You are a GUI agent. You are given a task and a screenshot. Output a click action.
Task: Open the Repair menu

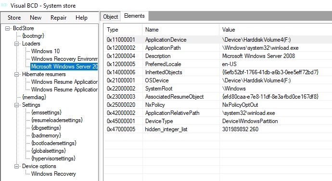[58, 18]
